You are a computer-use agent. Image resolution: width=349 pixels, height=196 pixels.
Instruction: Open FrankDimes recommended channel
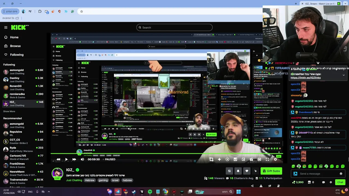tap(23, 165)
